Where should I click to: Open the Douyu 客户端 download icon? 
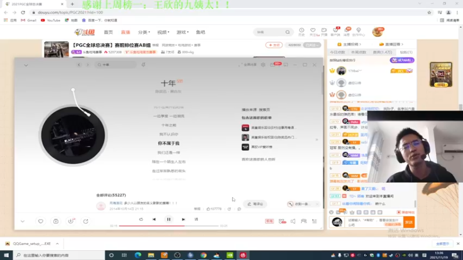pos(336,32)
